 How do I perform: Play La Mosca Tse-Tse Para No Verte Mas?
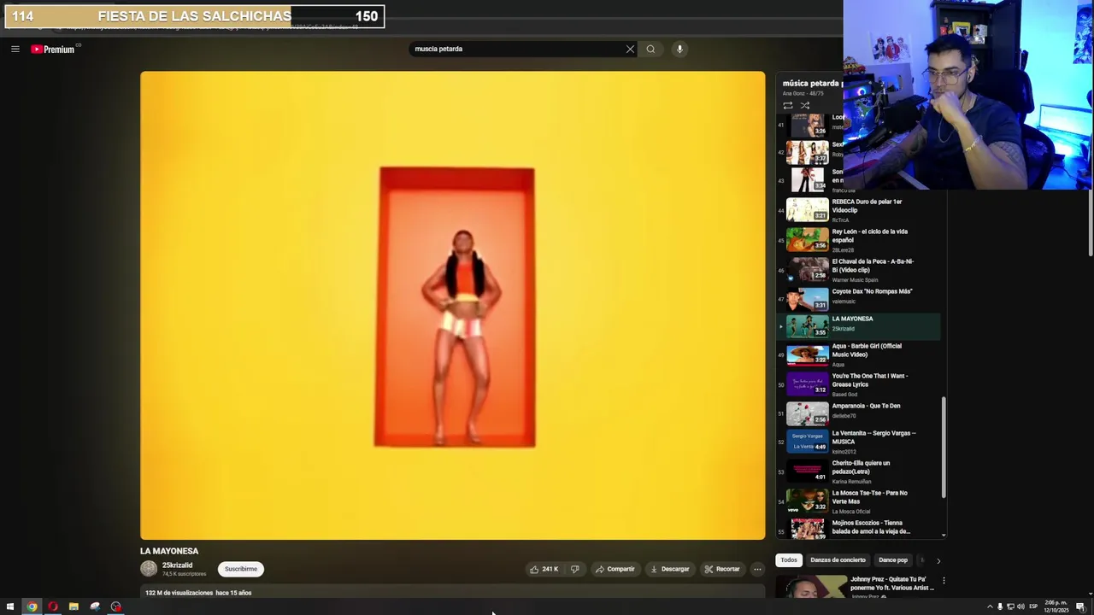point(859,501)
